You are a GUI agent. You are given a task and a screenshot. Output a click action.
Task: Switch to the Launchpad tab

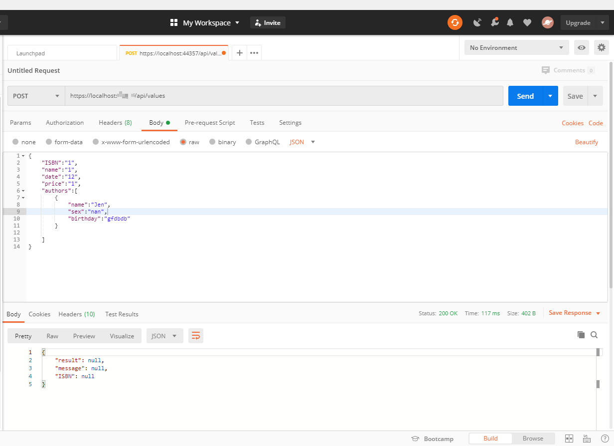point(62,53)
